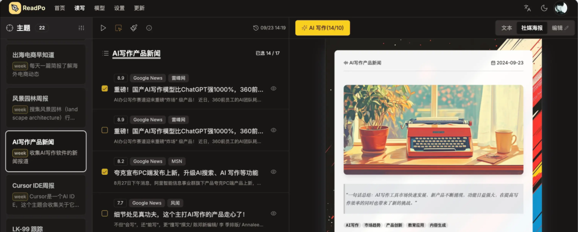Image resolution: width=578 pixels, height=232 pixels.
Task: Click the 产品创新 tag on poster
Action: click(394, 226)
